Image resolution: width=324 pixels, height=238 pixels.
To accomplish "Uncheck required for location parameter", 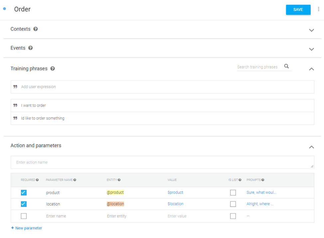I will coord(24,204).
